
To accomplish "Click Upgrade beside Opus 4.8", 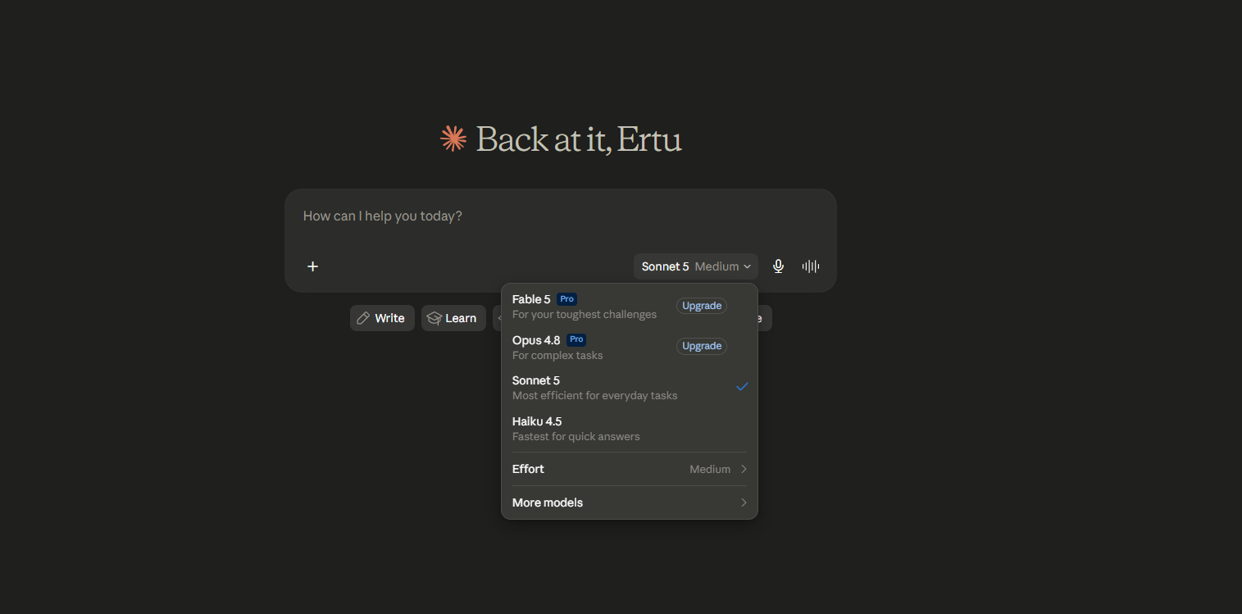I will click(x=702, y=346).
